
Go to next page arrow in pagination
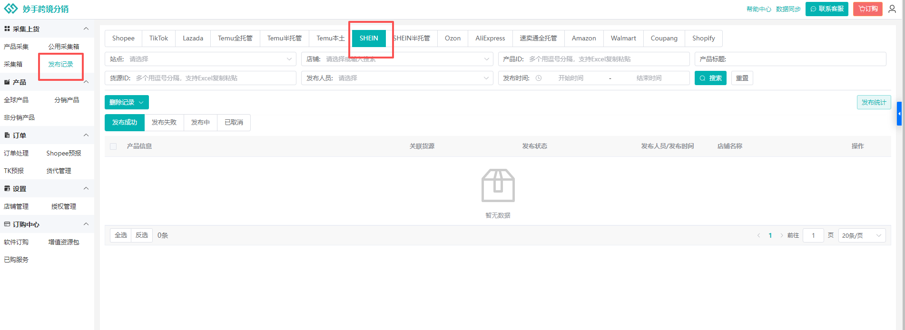point(781,235)
